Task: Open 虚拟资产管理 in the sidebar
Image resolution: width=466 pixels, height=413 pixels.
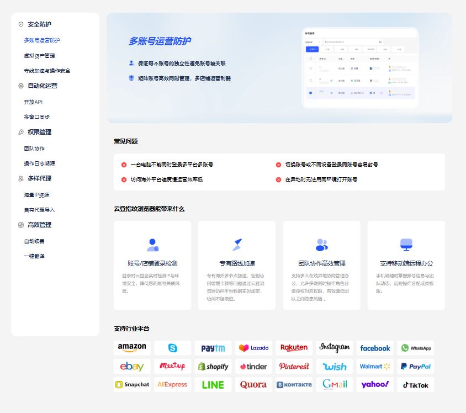Action: tap(40, 56)
